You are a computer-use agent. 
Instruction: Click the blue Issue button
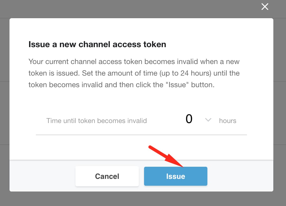(x=176, y=176)
